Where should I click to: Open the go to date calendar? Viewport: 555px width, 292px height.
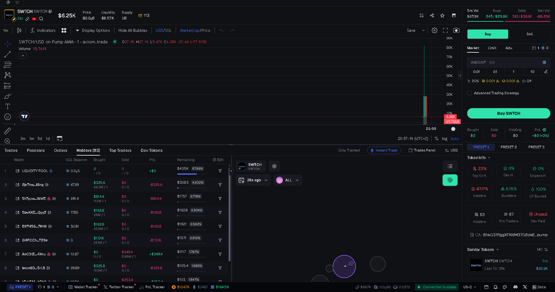(x=59, y=138)
